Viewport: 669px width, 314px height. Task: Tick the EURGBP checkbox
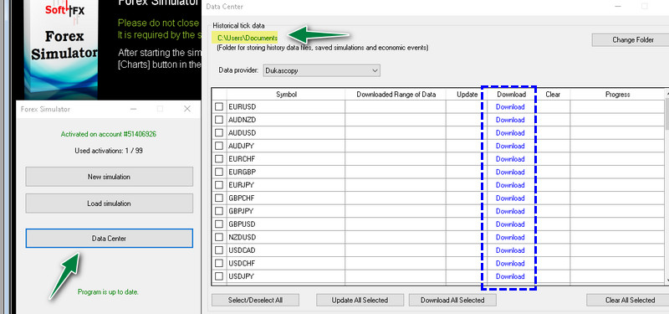point(219,172)
